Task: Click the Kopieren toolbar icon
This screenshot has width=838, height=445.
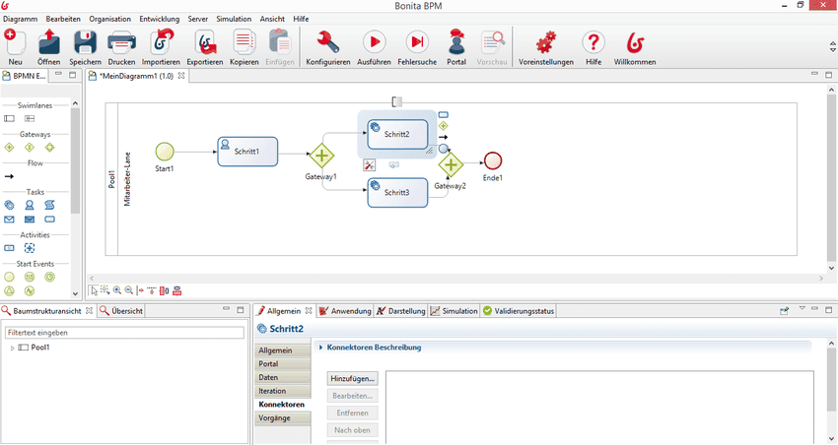Action: pos(244,42)
